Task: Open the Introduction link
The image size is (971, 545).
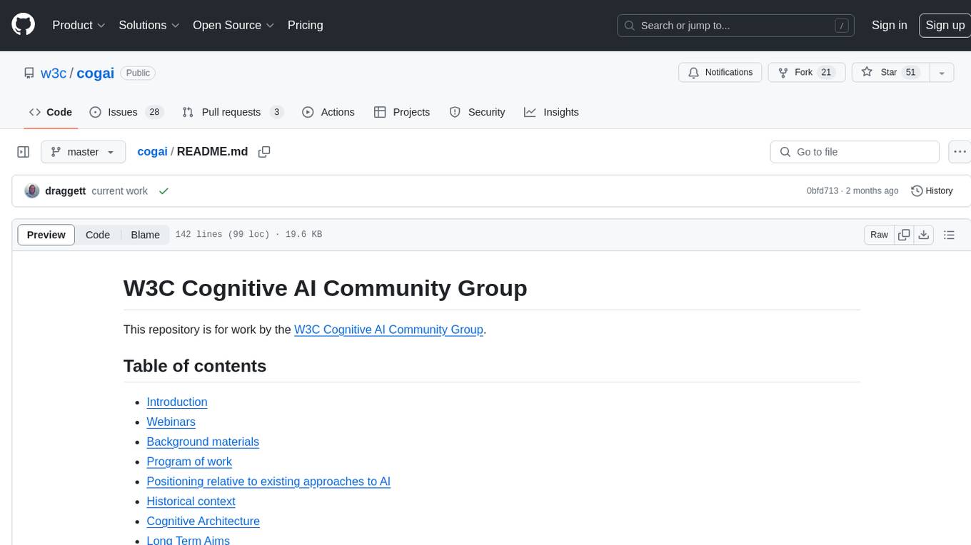Action: point(177,402)
